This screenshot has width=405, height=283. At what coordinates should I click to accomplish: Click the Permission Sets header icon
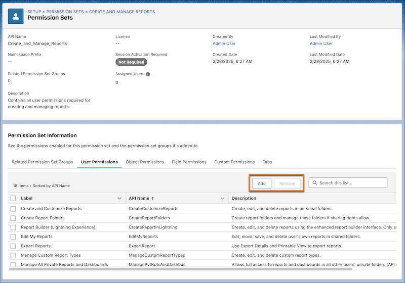click(16, 16)
